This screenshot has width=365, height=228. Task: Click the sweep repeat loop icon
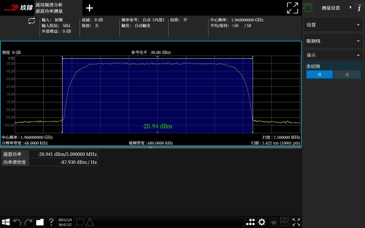(32, 21)
